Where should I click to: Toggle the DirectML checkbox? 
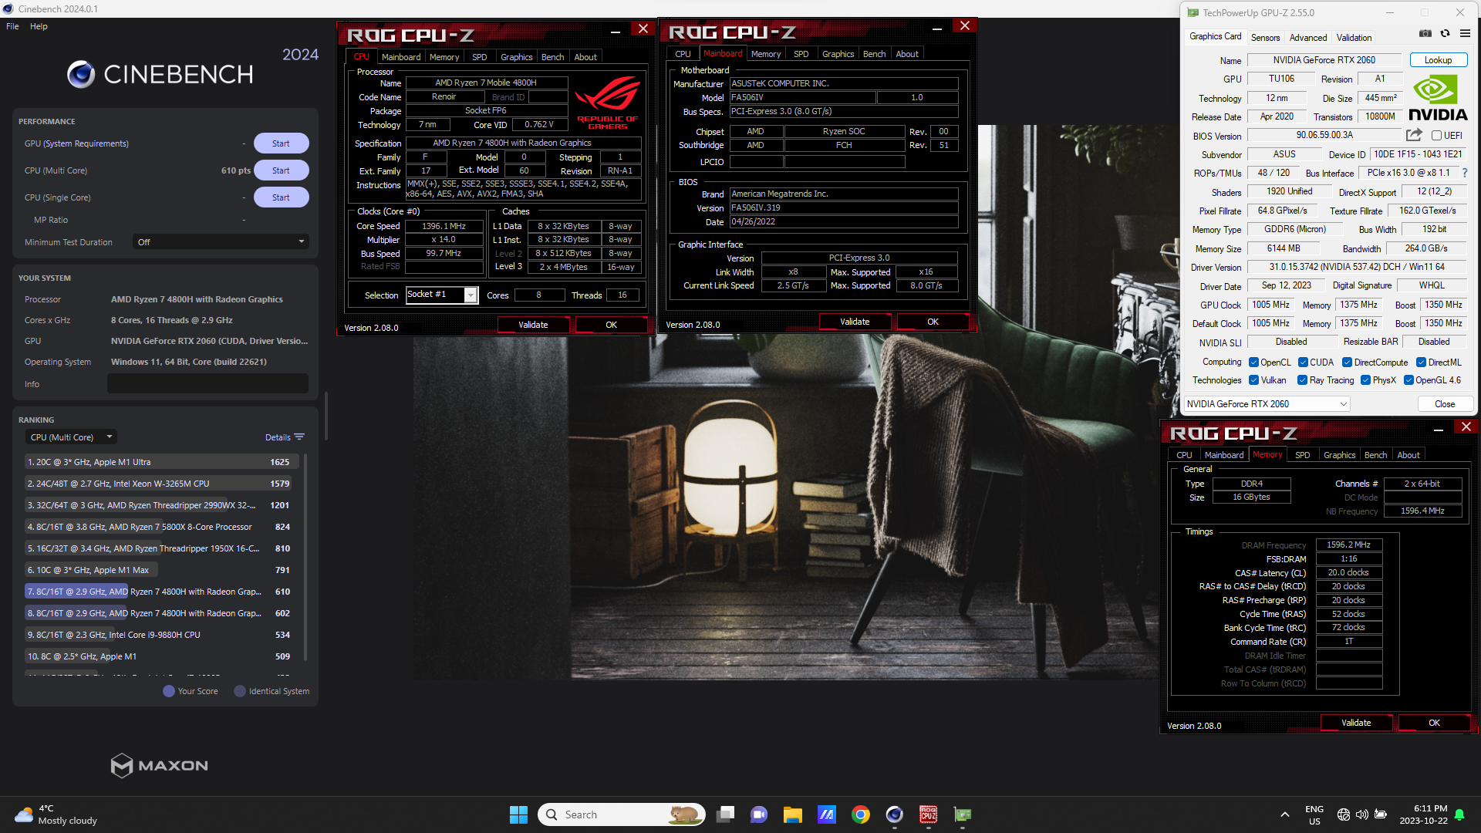[1421, 363]
